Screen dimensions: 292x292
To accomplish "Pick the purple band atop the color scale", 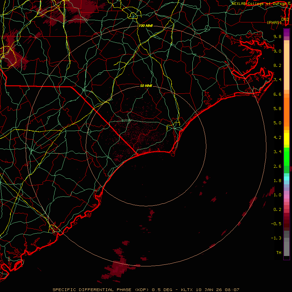I will click(286, 32).
